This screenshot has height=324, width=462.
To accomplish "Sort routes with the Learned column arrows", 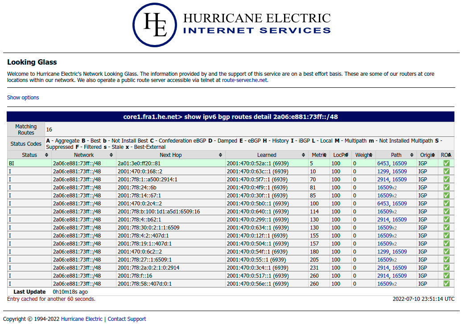I will (304, 155).
